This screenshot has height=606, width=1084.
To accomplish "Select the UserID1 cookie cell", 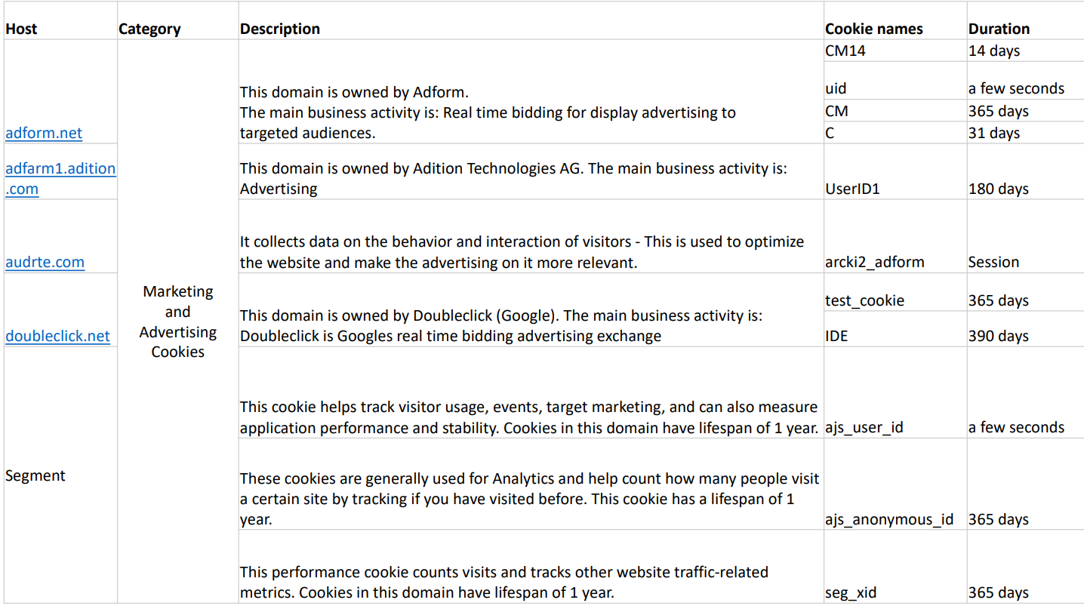I will click(x=895, y=171).
